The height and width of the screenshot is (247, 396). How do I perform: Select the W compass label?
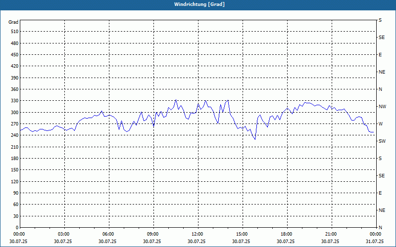[381, 124]
